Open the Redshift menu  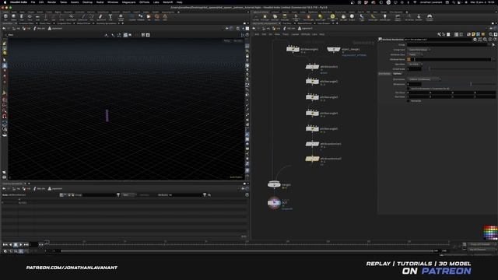click(168, 2)
